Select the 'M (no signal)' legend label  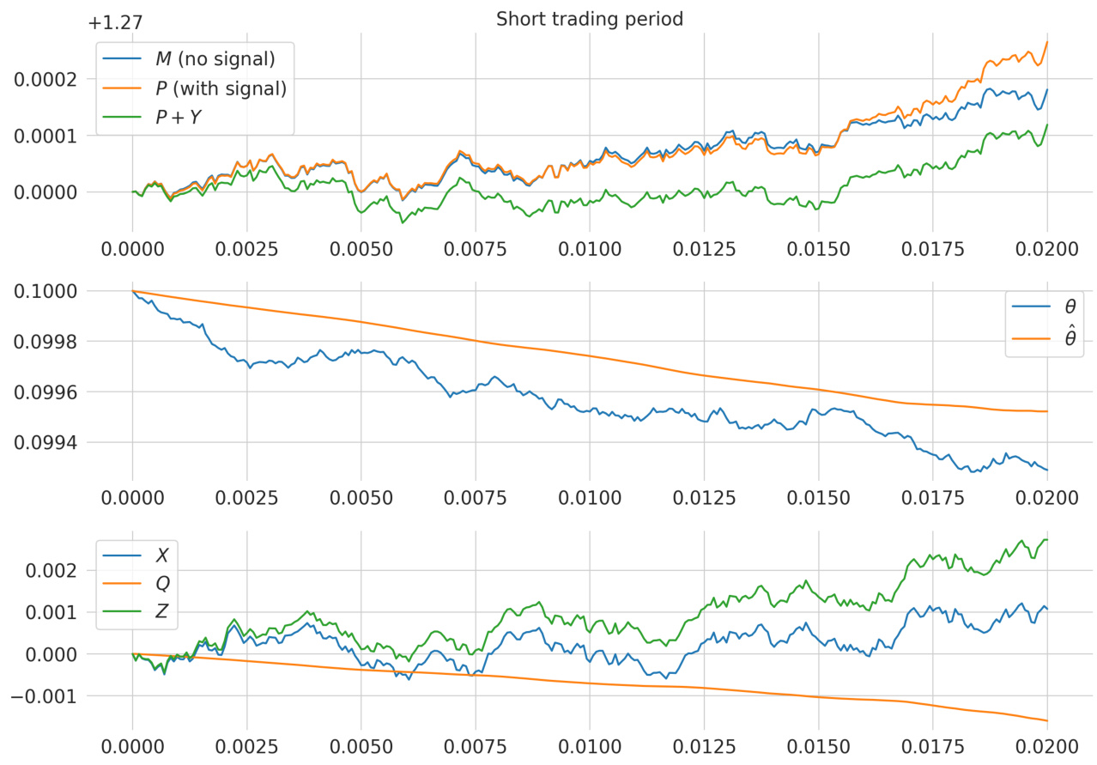[x=215, y=59]
